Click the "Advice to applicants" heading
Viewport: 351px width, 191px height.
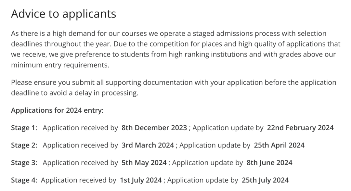tap(63, 14)
